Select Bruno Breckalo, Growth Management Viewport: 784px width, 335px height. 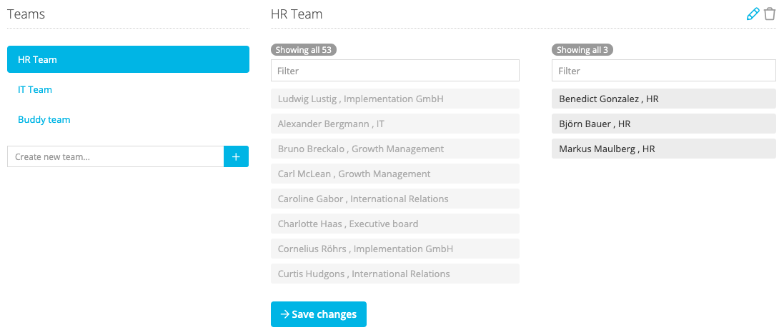(395, 149)
